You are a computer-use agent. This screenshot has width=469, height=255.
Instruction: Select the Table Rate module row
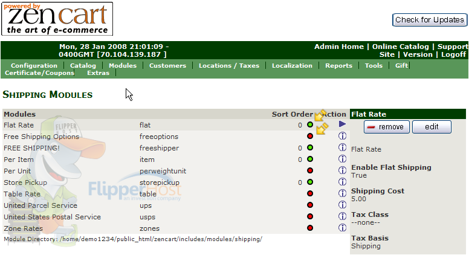[175, 194]
